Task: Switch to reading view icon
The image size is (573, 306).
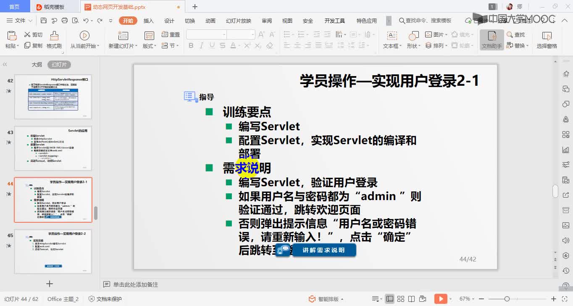Action: [x=410, y=299]
